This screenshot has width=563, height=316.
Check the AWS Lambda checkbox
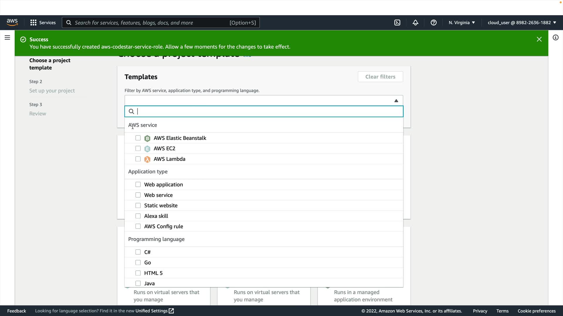pos(138,159)
